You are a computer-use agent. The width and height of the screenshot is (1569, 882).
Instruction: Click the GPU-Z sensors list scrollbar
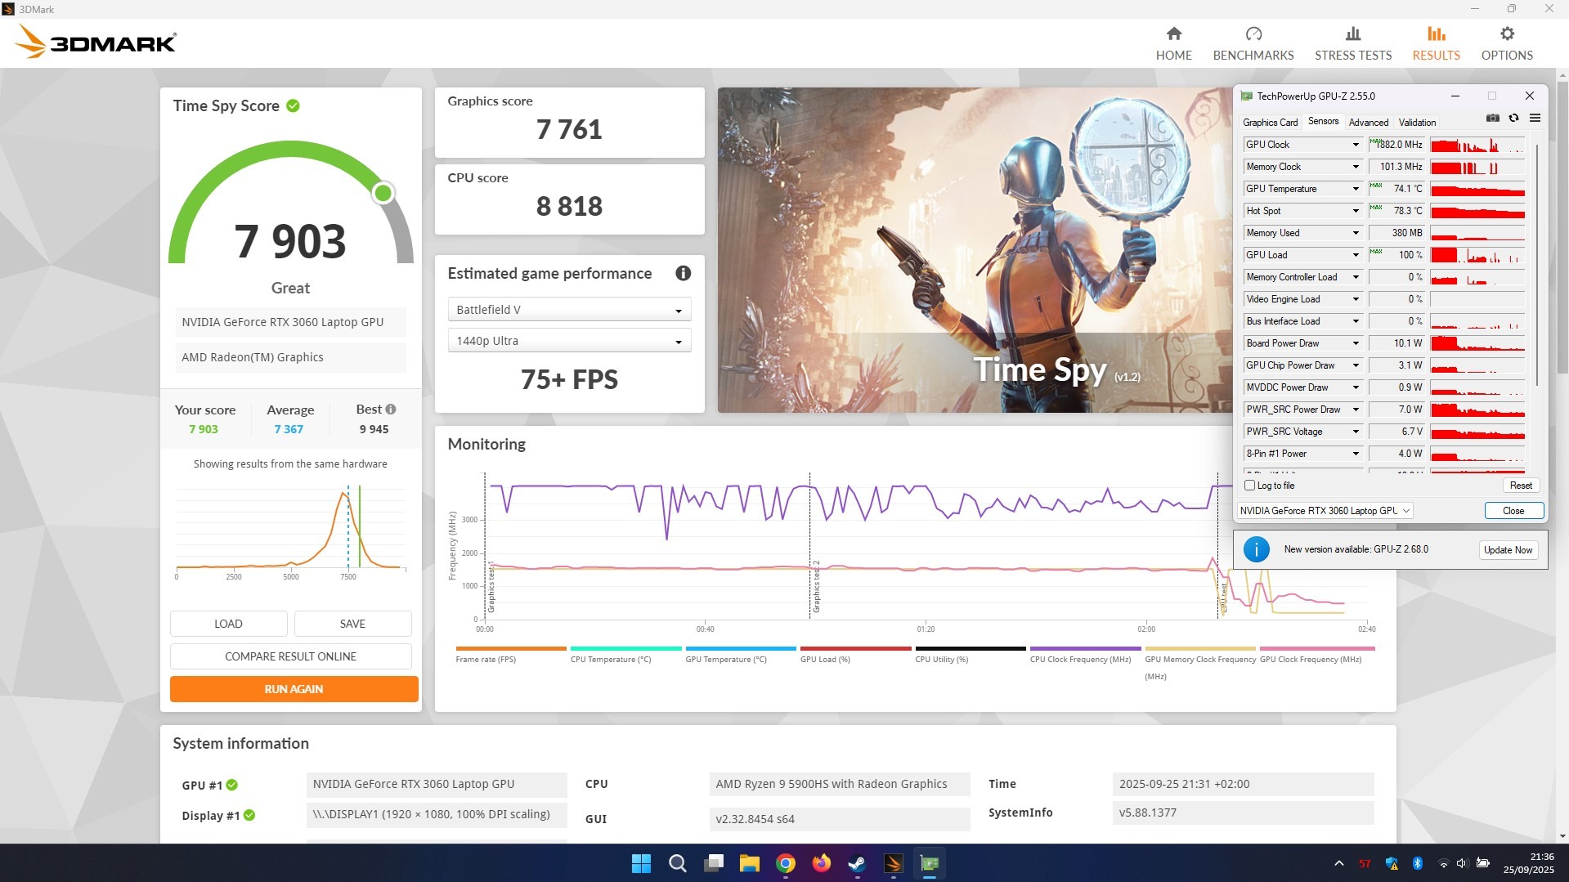click(x=1537, y=266)
